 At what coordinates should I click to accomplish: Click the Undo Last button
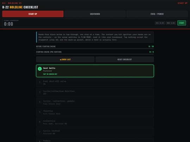click(65, 59)
